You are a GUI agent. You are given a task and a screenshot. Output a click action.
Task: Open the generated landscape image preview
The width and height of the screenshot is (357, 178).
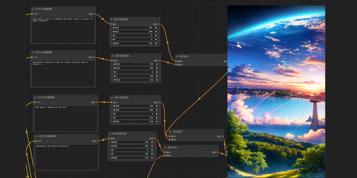coord(276,91)
